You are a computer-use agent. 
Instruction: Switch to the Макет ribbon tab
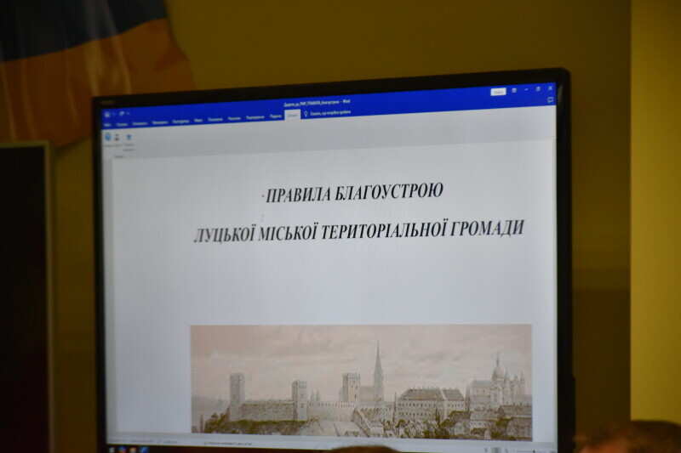tap(197, 120)
